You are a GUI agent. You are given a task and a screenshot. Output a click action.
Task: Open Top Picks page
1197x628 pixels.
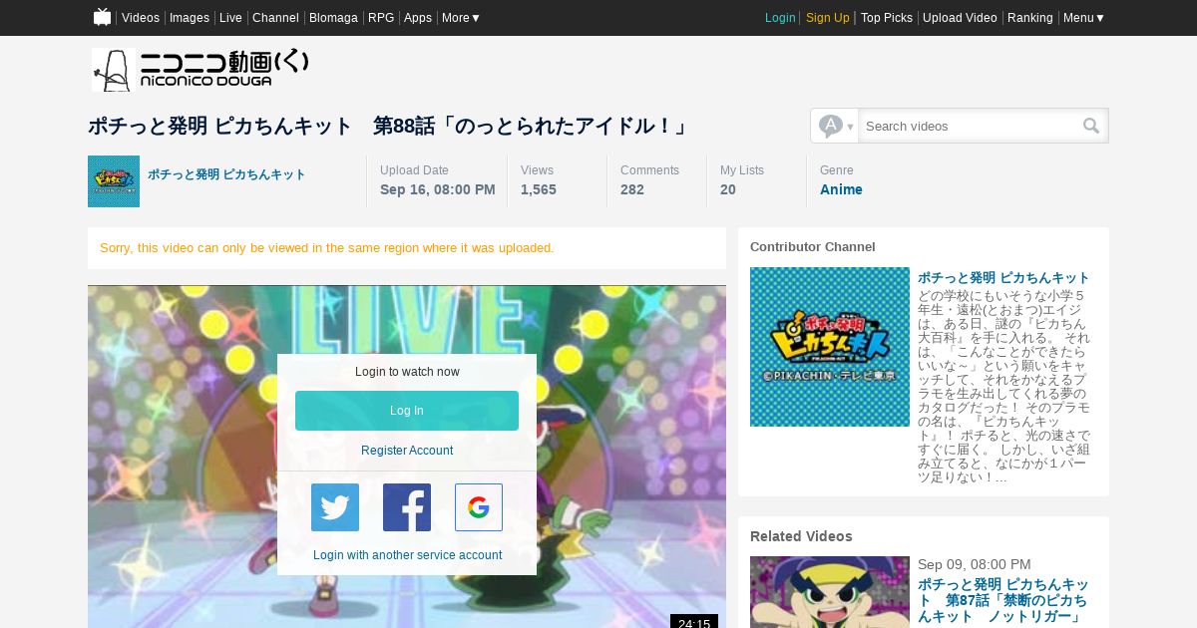tap(887, 18)
